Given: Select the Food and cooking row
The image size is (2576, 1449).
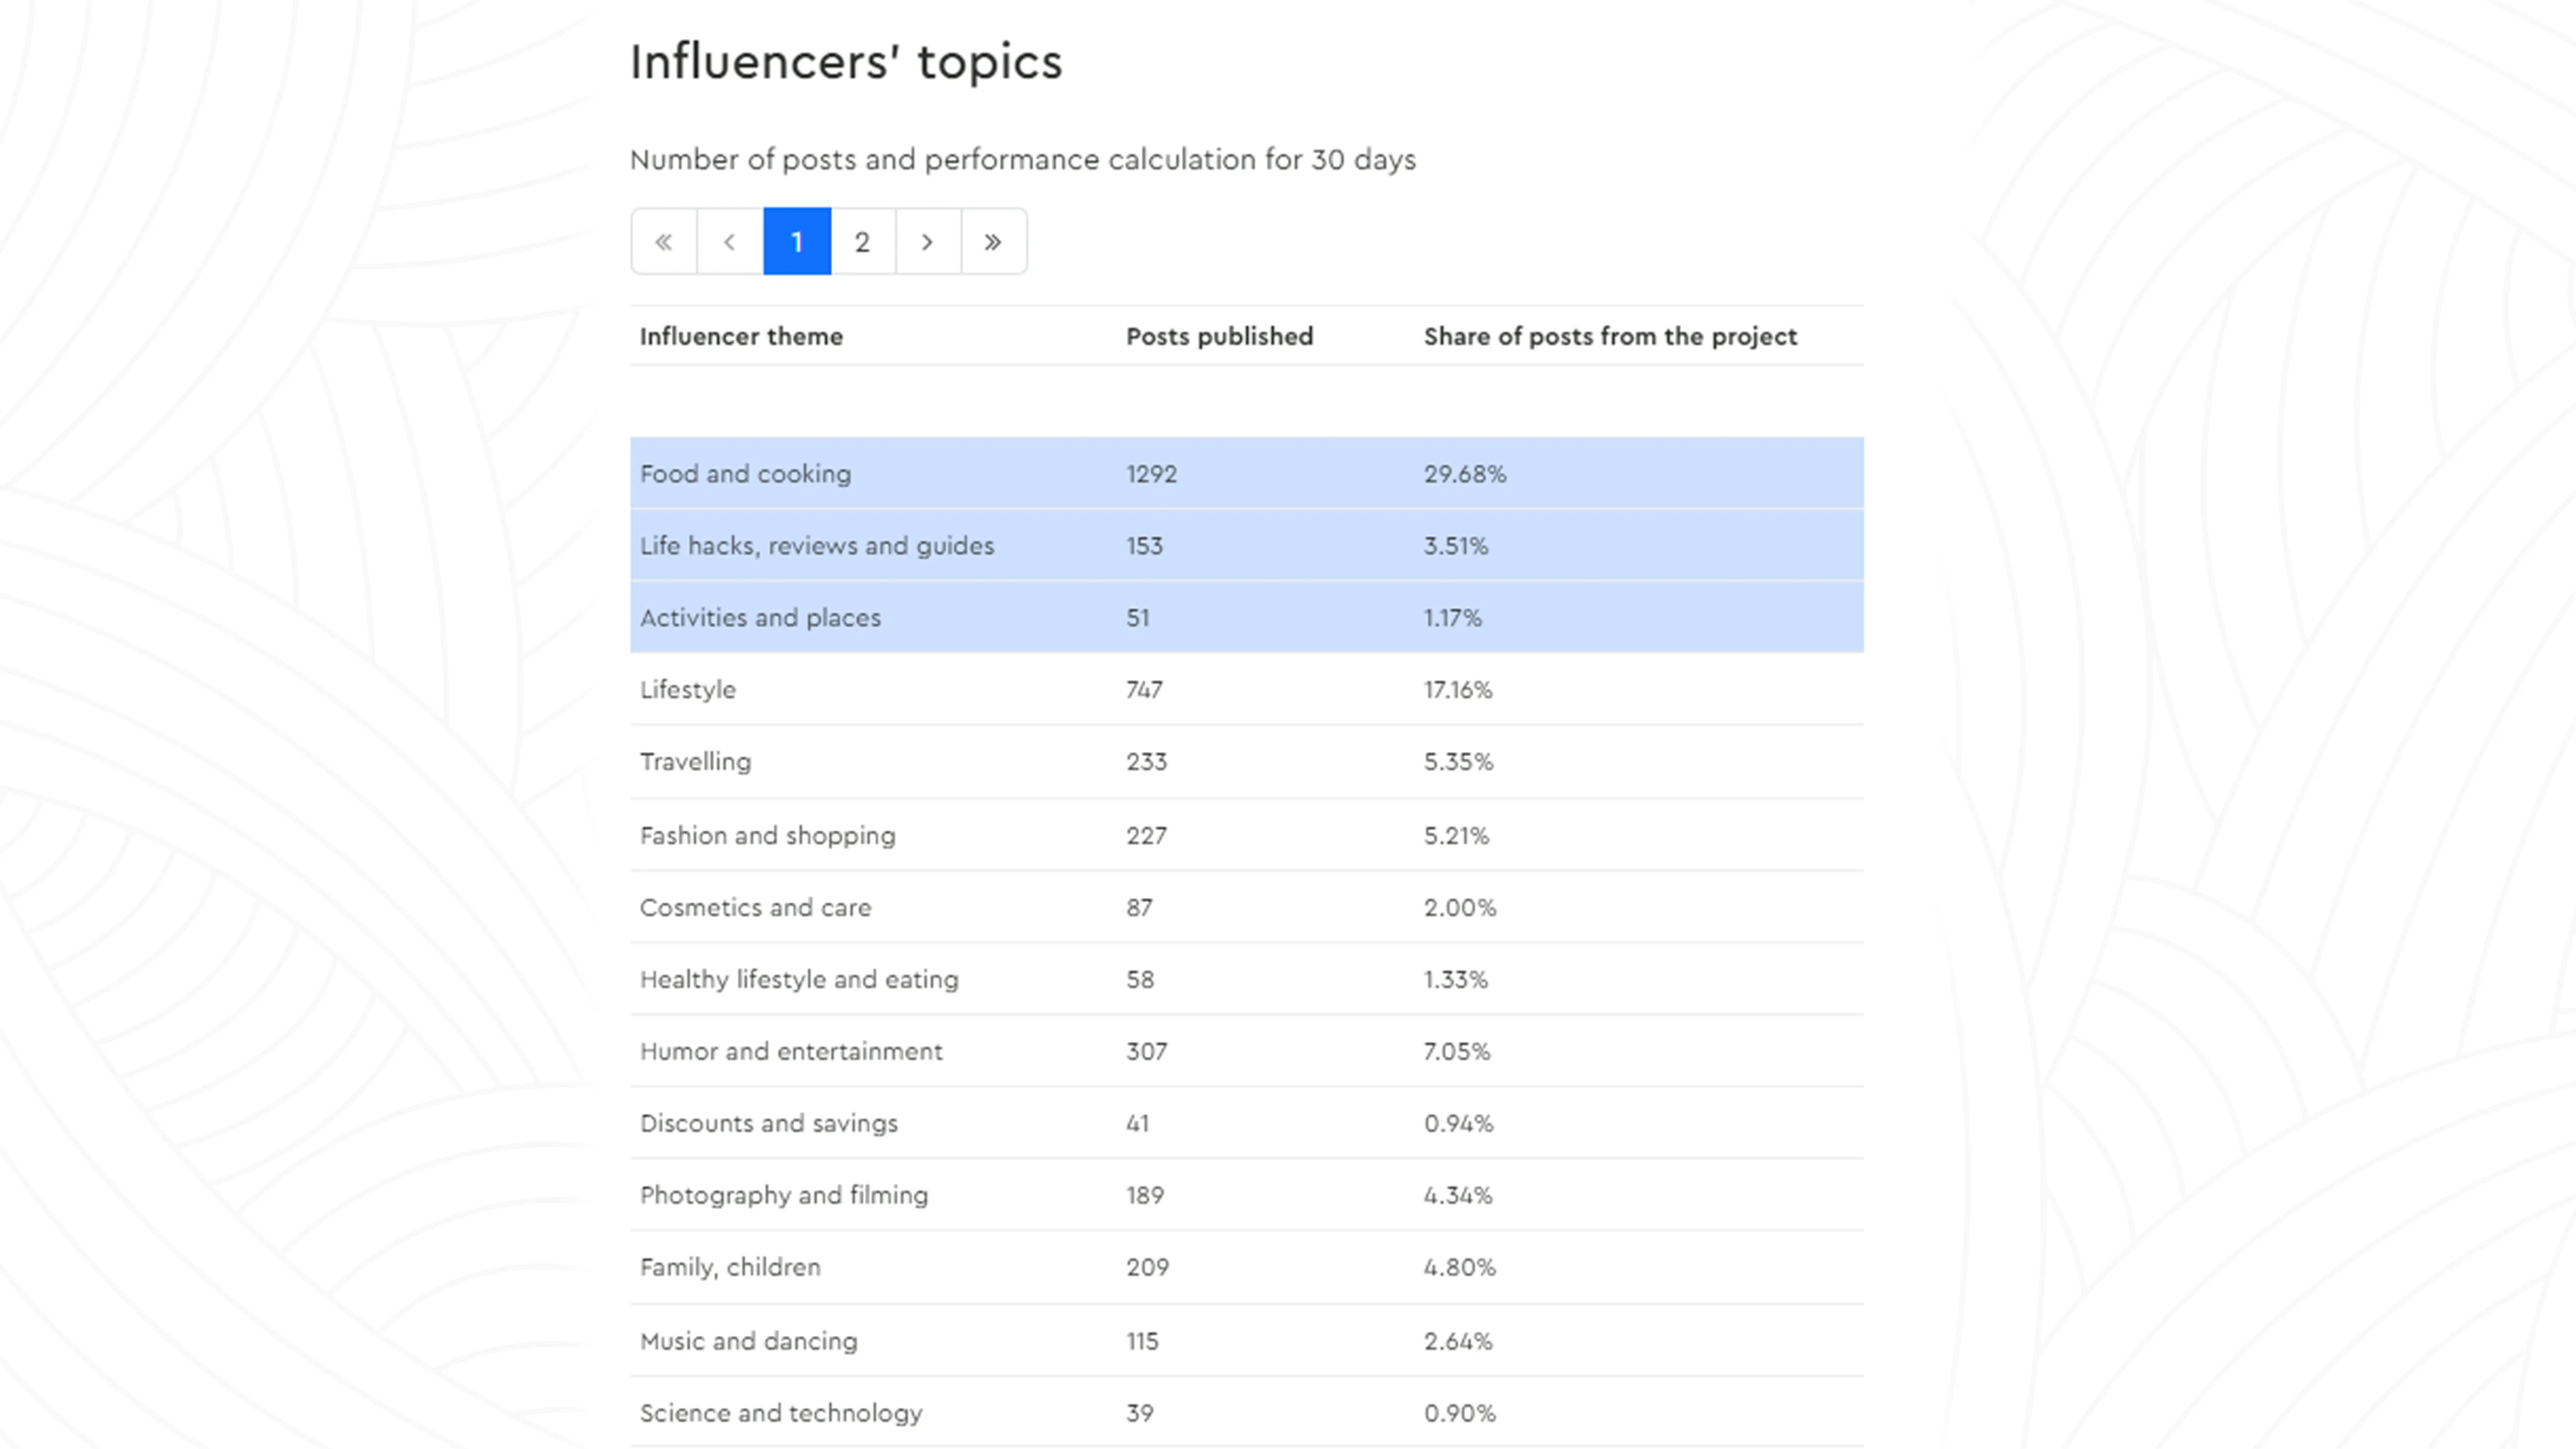Looking at the screenshot, I should 746,474.
